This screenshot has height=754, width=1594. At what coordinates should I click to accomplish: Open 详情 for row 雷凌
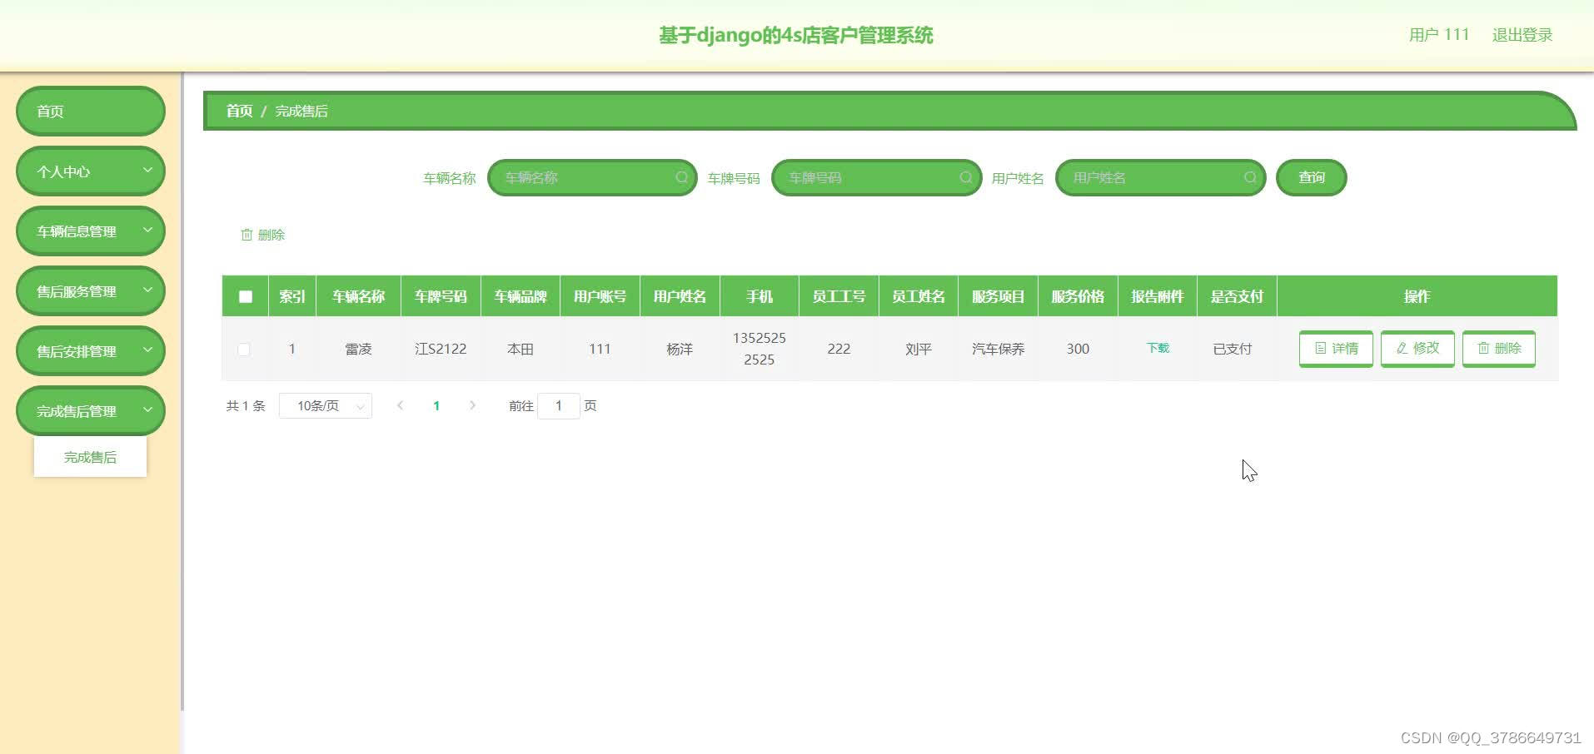(x=1336, y=348)
